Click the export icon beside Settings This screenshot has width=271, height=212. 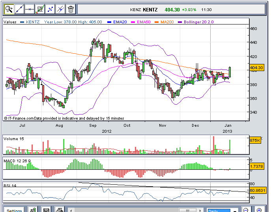tap(34, 210)
